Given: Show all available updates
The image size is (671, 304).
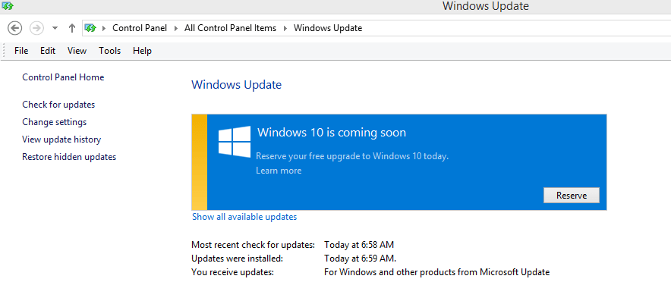Looking at the screenshot, I should 244,217.
